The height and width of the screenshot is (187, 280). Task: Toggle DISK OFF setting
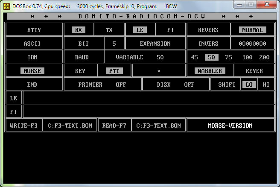(x=175, y=85)
